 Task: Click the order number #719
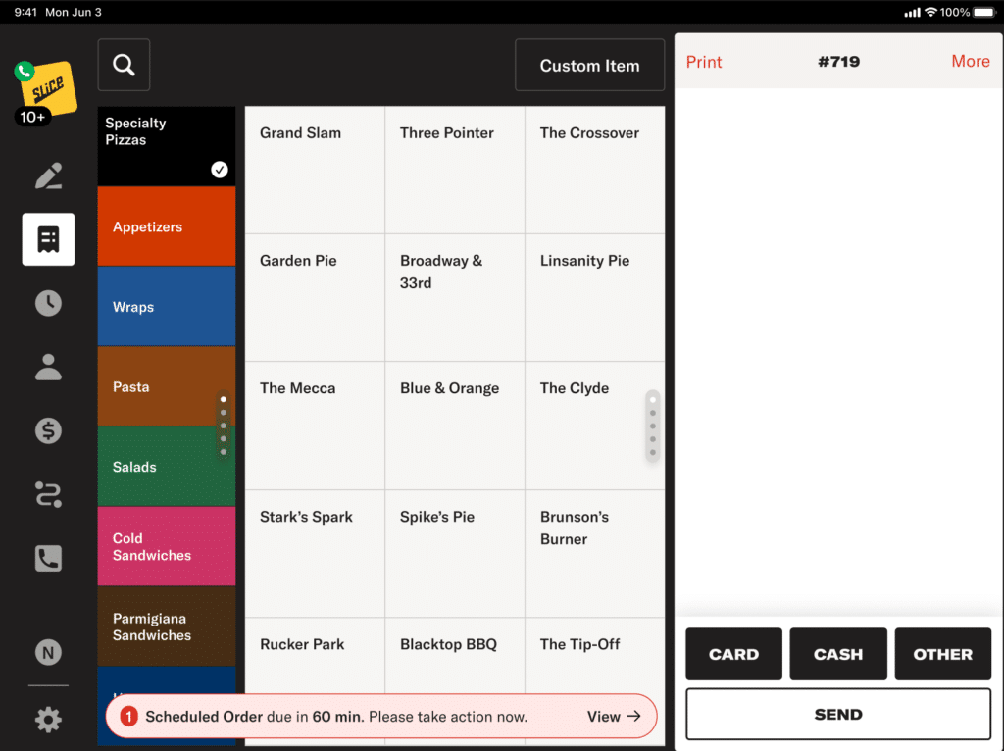(x=839, y=62)
